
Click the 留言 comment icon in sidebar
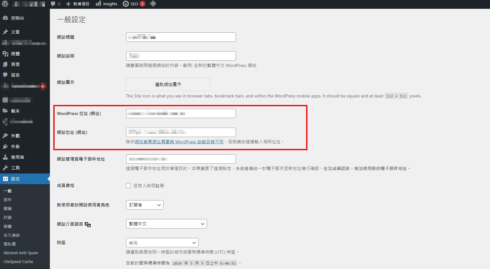(5, 75)
